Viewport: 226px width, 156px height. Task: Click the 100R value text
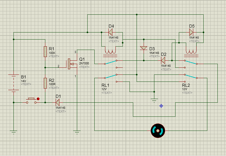click(52, 84)
